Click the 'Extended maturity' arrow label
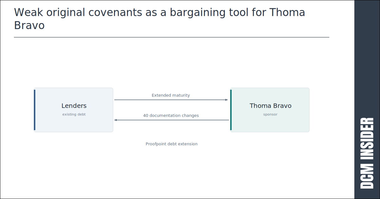 171,95
